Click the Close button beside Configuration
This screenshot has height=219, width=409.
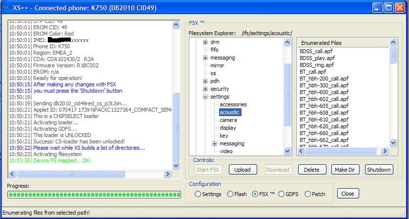[x=348, y=194]
